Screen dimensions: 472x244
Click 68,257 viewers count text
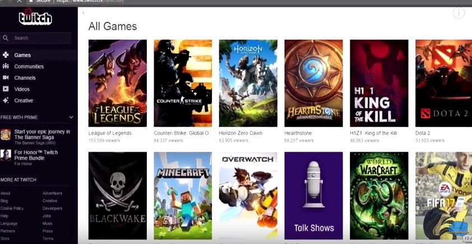click(x=299, y=140)
